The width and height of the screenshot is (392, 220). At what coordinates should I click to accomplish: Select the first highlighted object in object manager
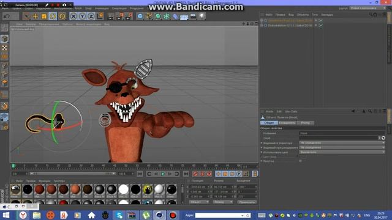(x=290, y=20)
